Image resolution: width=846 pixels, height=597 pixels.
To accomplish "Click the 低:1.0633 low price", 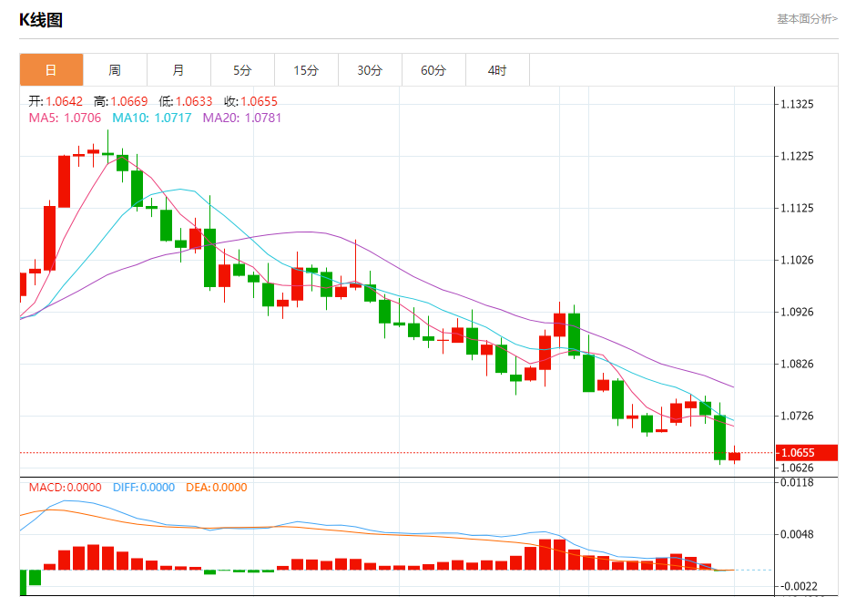I will click(x=185, y=101).
